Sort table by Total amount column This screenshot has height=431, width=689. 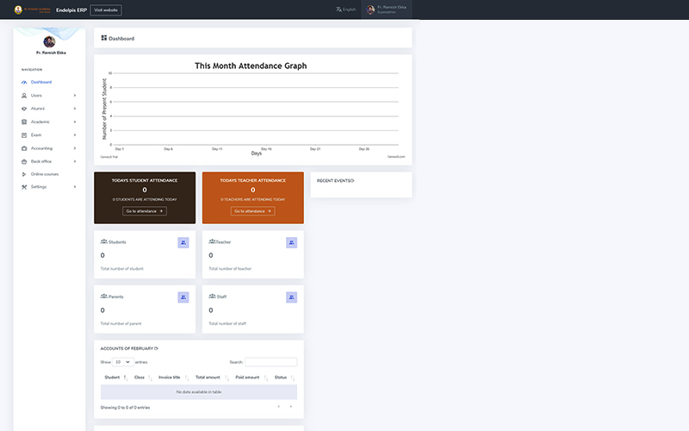[211, 378]
